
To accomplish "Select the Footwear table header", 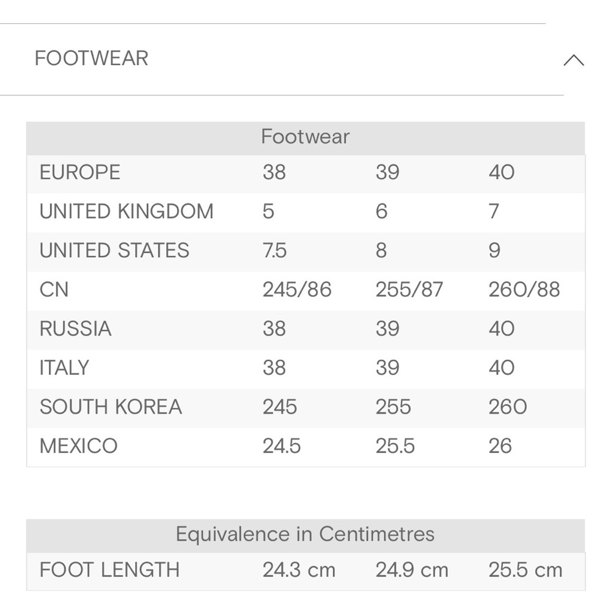I will (305, 136).
